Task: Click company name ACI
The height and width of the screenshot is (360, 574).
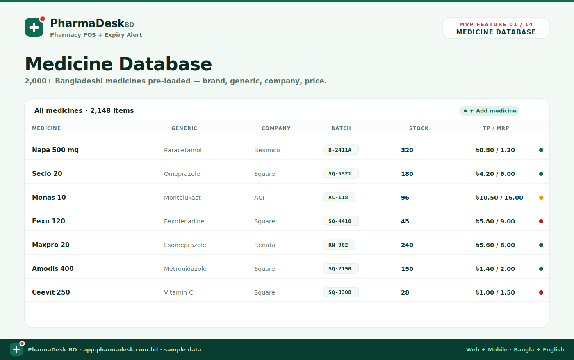Action: [259, 198]
